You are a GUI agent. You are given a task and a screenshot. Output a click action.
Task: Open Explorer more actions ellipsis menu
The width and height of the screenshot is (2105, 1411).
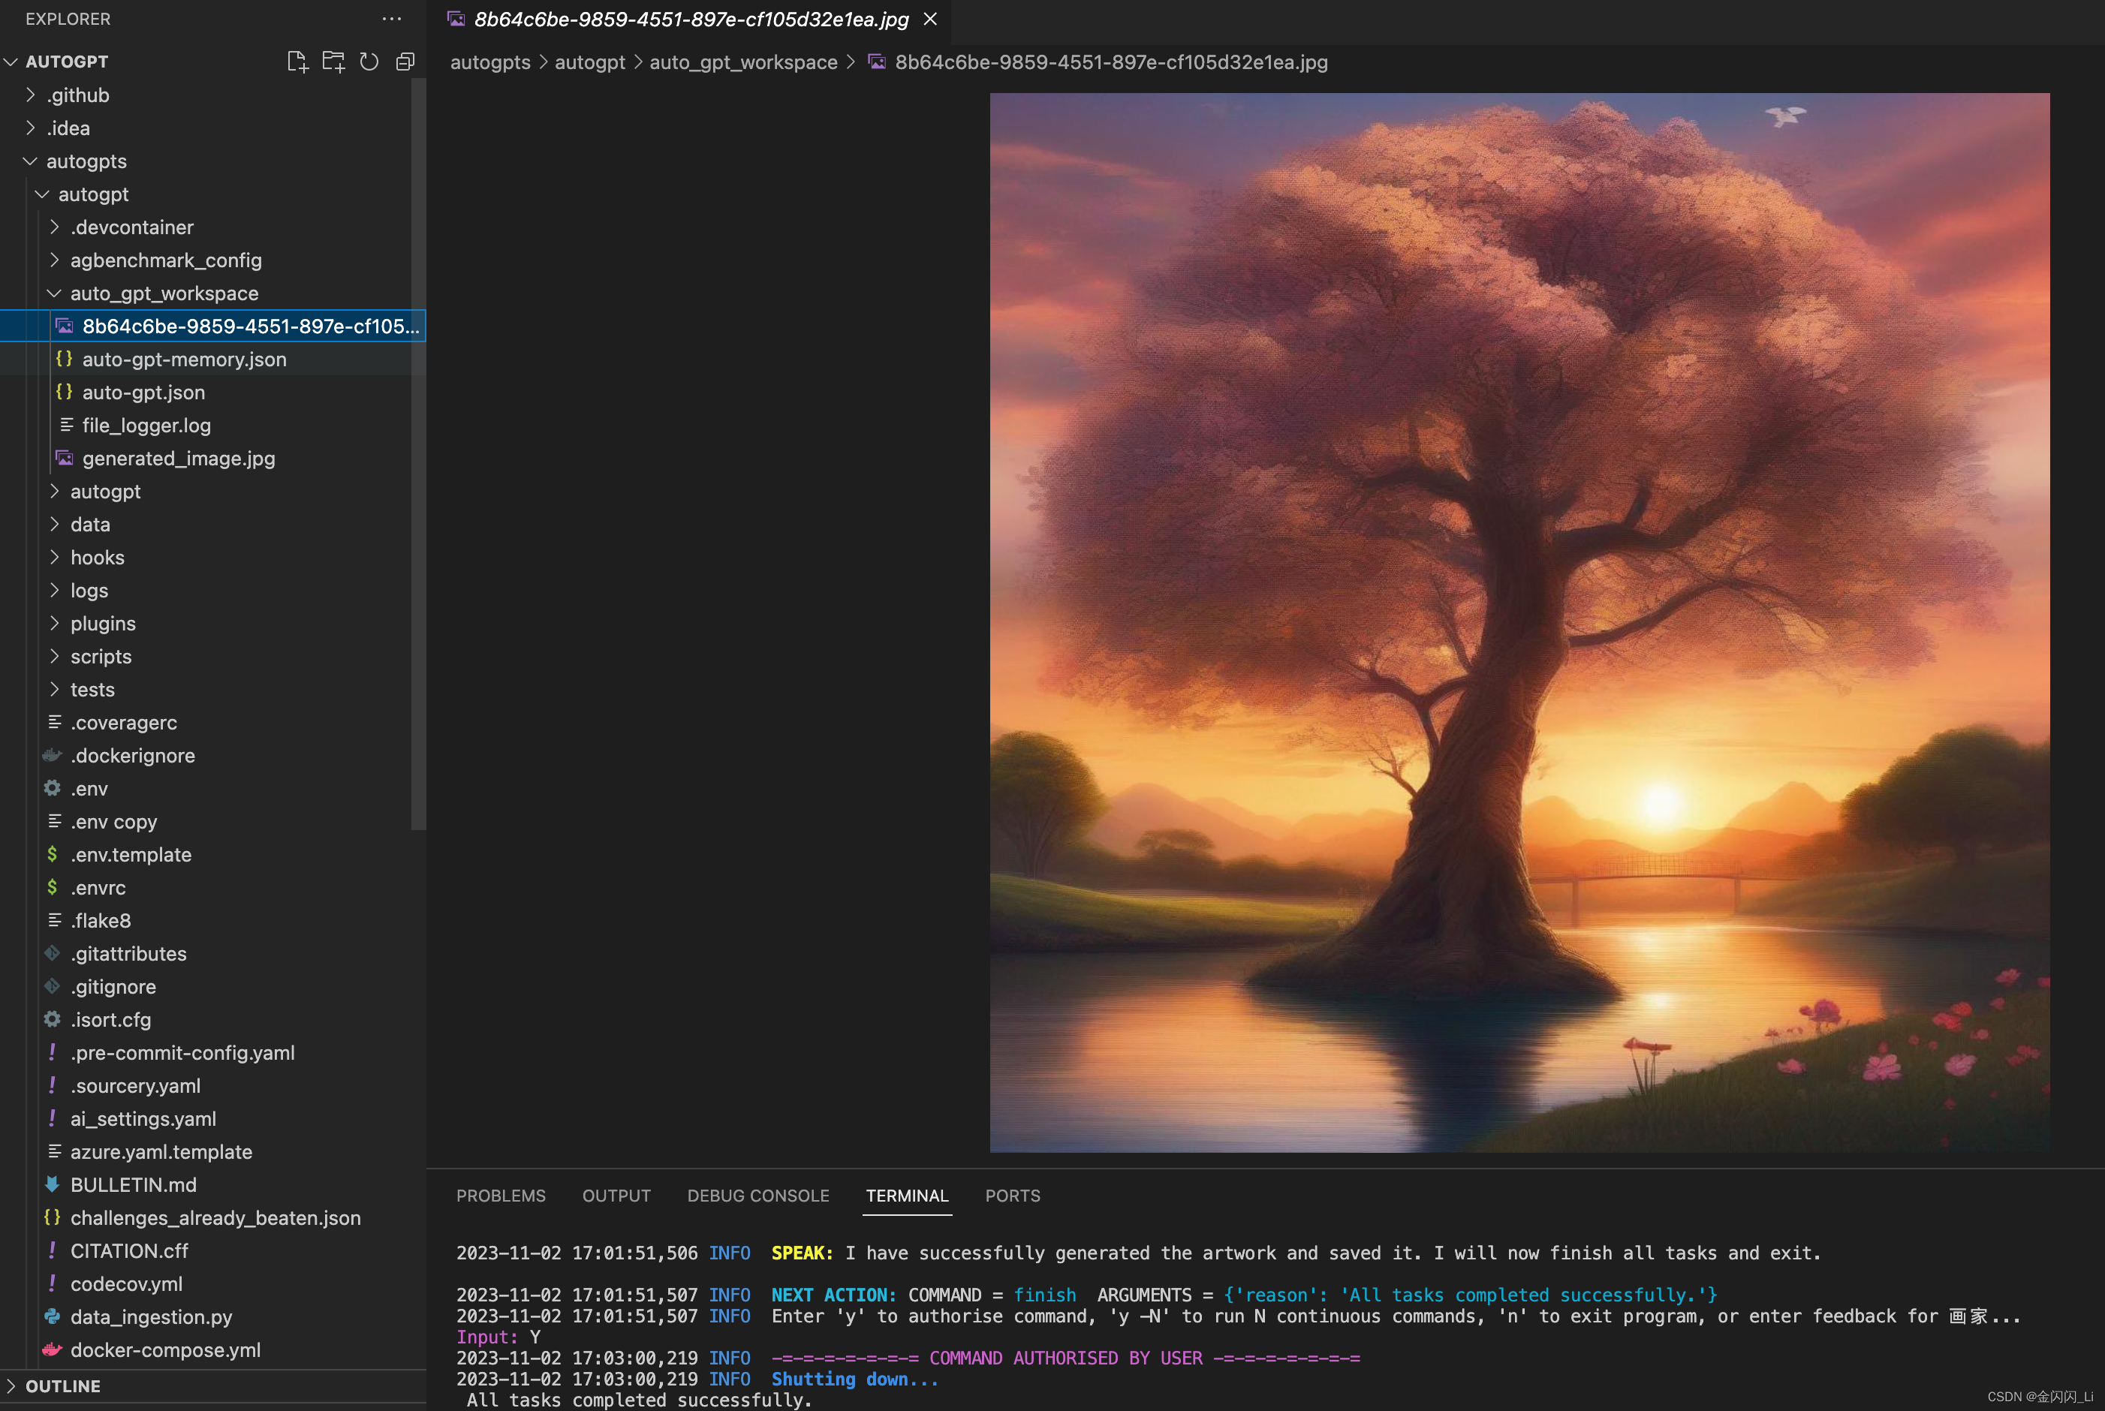click(391, 19)
